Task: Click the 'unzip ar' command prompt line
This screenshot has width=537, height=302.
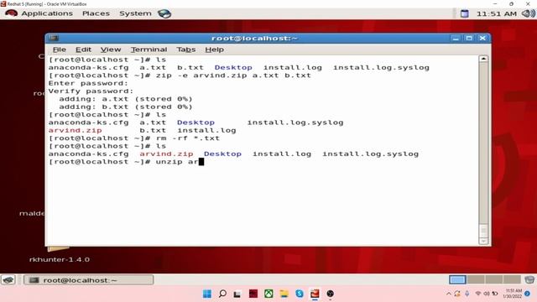Action: pos(126,162)
